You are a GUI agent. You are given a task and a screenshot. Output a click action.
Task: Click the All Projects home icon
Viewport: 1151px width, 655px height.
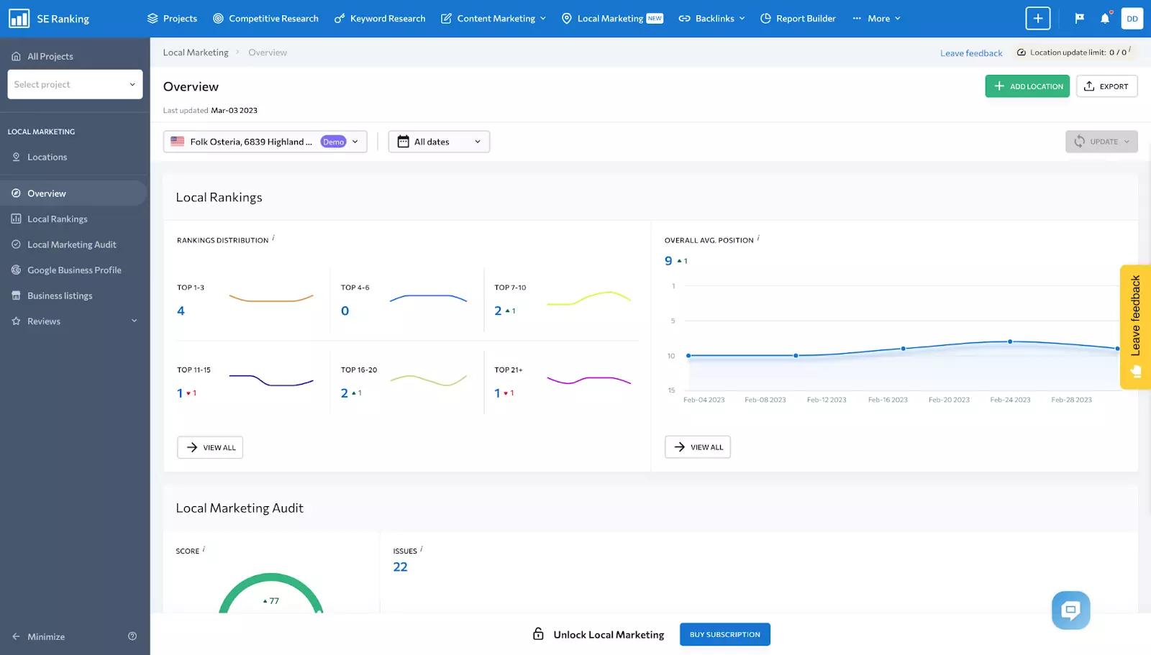(x=16, y=56)
